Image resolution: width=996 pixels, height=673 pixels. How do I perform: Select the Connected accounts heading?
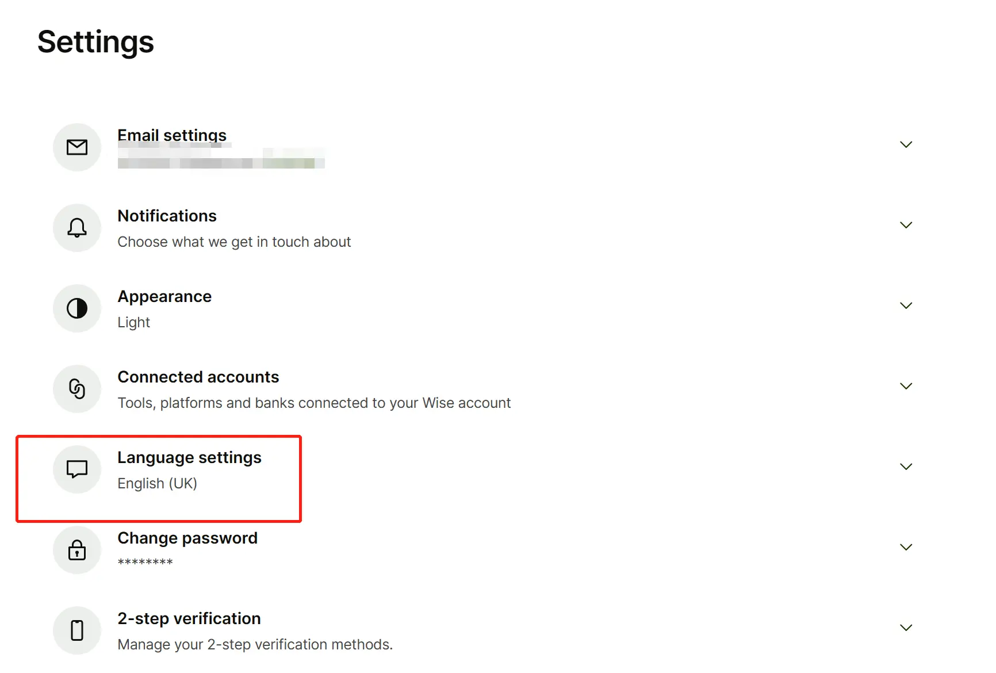pyautogui.click(x=198, y=377)
